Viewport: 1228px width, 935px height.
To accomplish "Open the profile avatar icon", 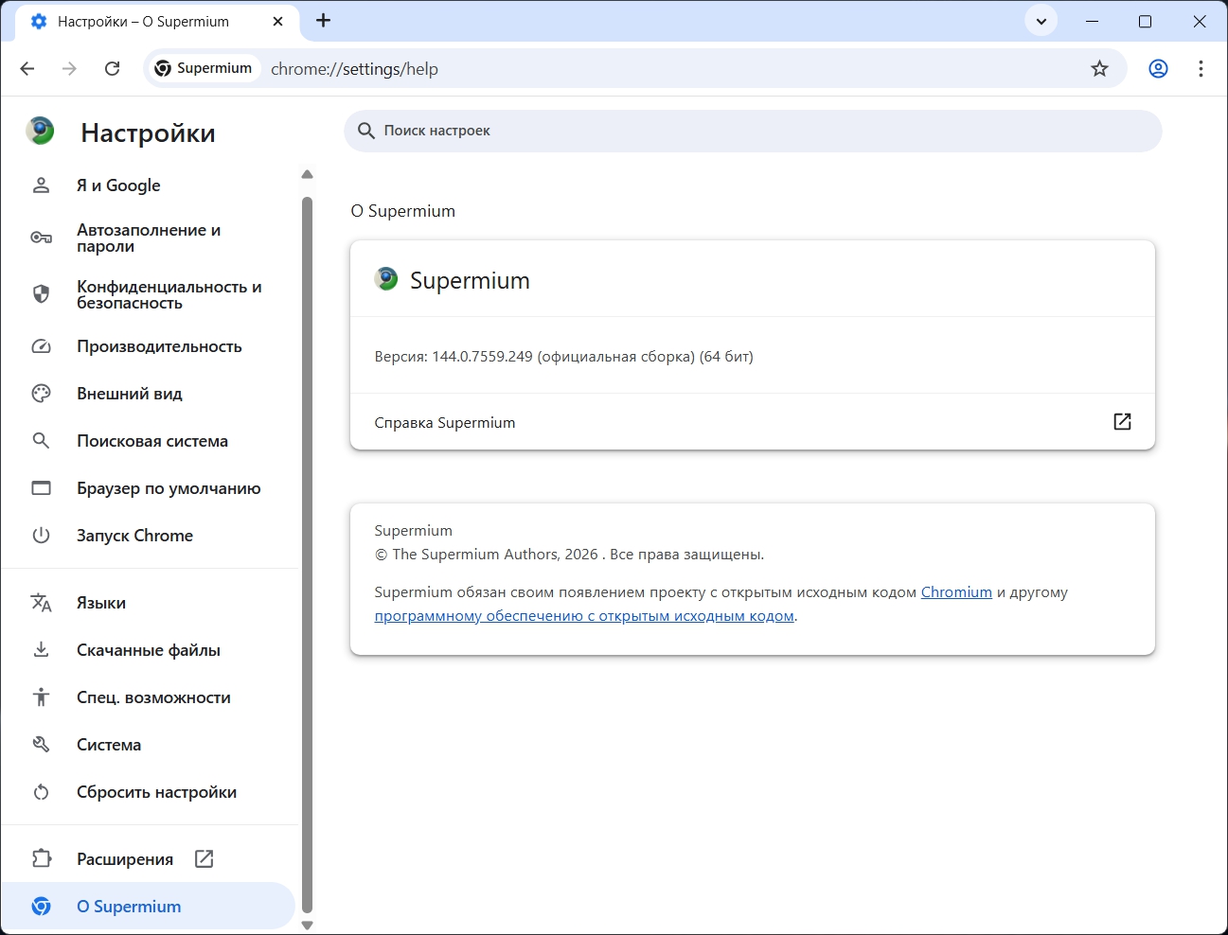I will [x=1158, y=68].
